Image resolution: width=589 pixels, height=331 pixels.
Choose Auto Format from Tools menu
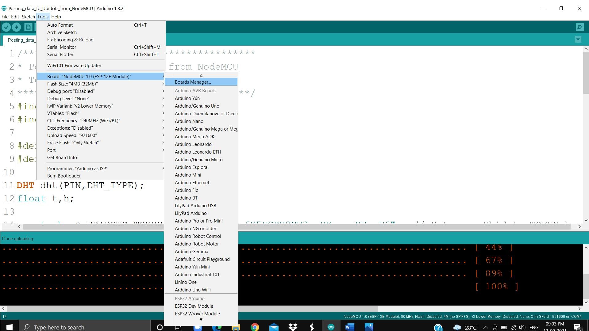click(x=101, y=25)
